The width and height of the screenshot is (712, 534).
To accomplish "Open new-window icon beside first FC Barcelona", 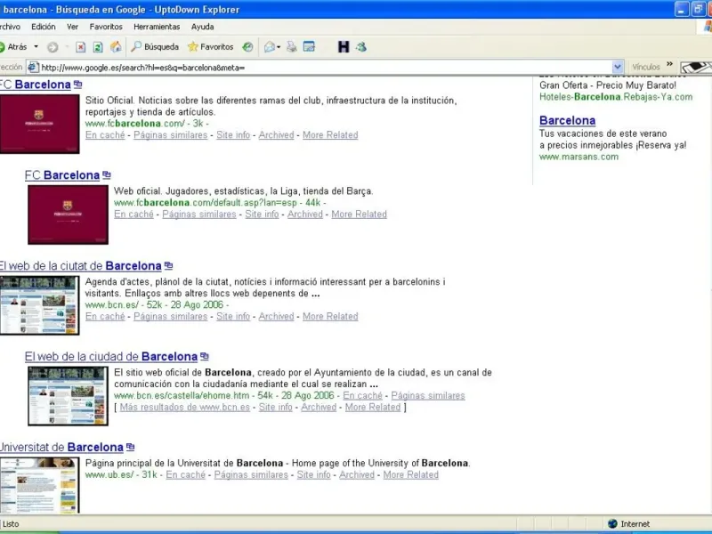I will [x=78, y=84].
